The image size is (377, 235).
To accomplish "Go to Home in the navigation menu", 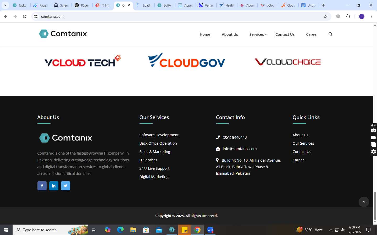I will coord(205,34).
